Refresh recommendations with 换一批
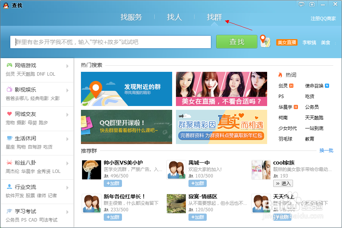This screenshot has height=228, width=342. 326,150
